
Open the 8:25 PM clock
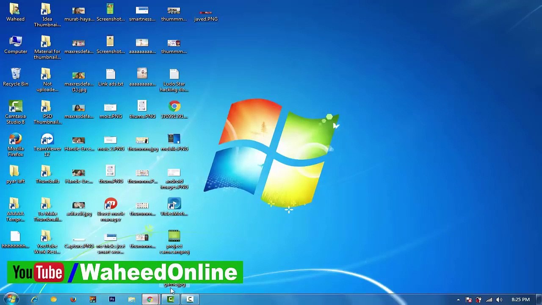tap(520, 299)
